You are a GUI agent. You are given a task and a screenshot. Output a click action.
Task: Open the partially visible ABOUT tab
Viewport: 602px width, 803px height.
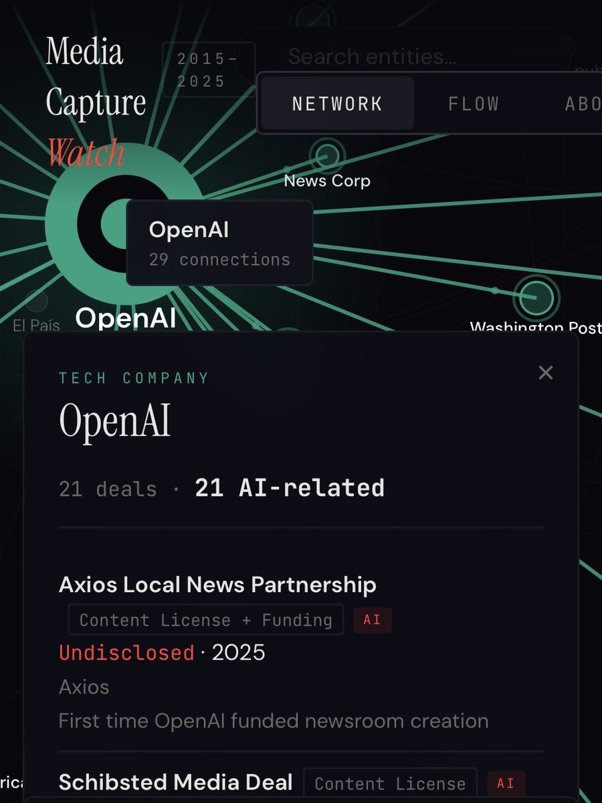pyautogui.click(x=583, y=104)
